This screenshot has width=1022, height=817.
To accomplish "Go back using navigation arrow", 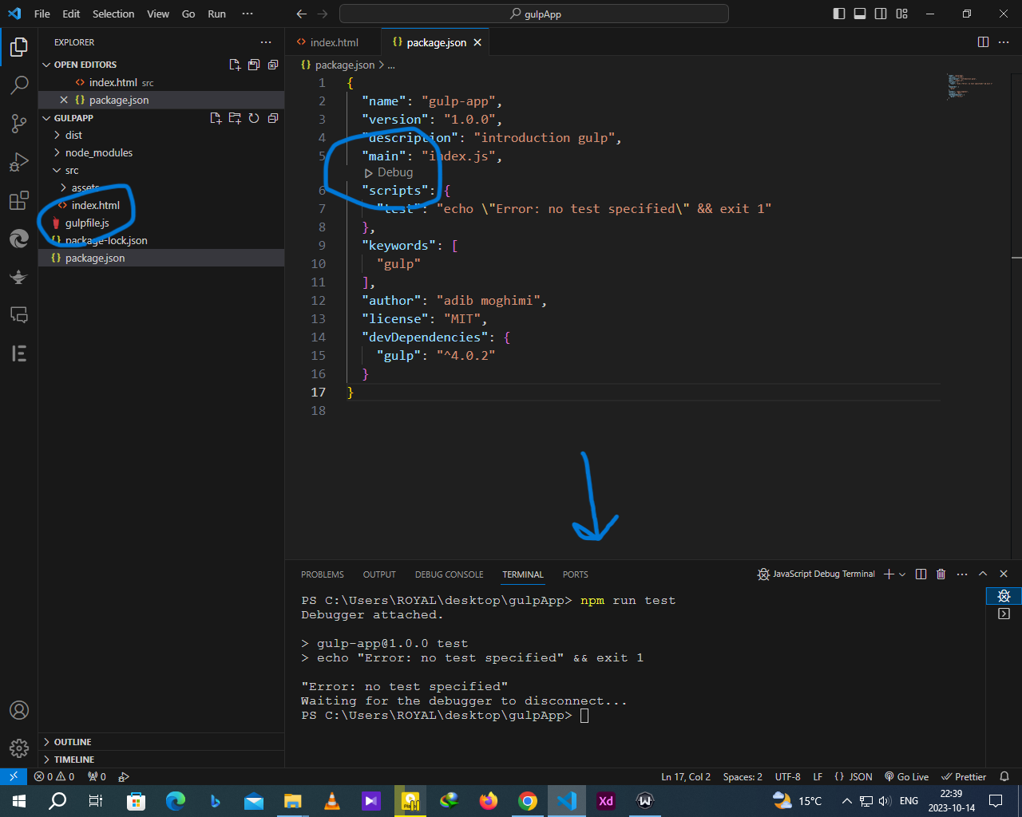I will point(301,14).
